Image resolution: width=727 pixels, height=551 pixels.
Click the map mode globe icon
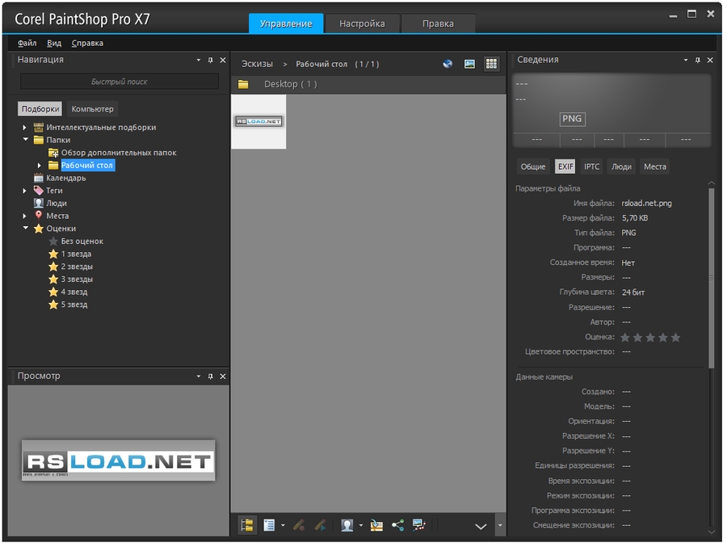[448, 64]
